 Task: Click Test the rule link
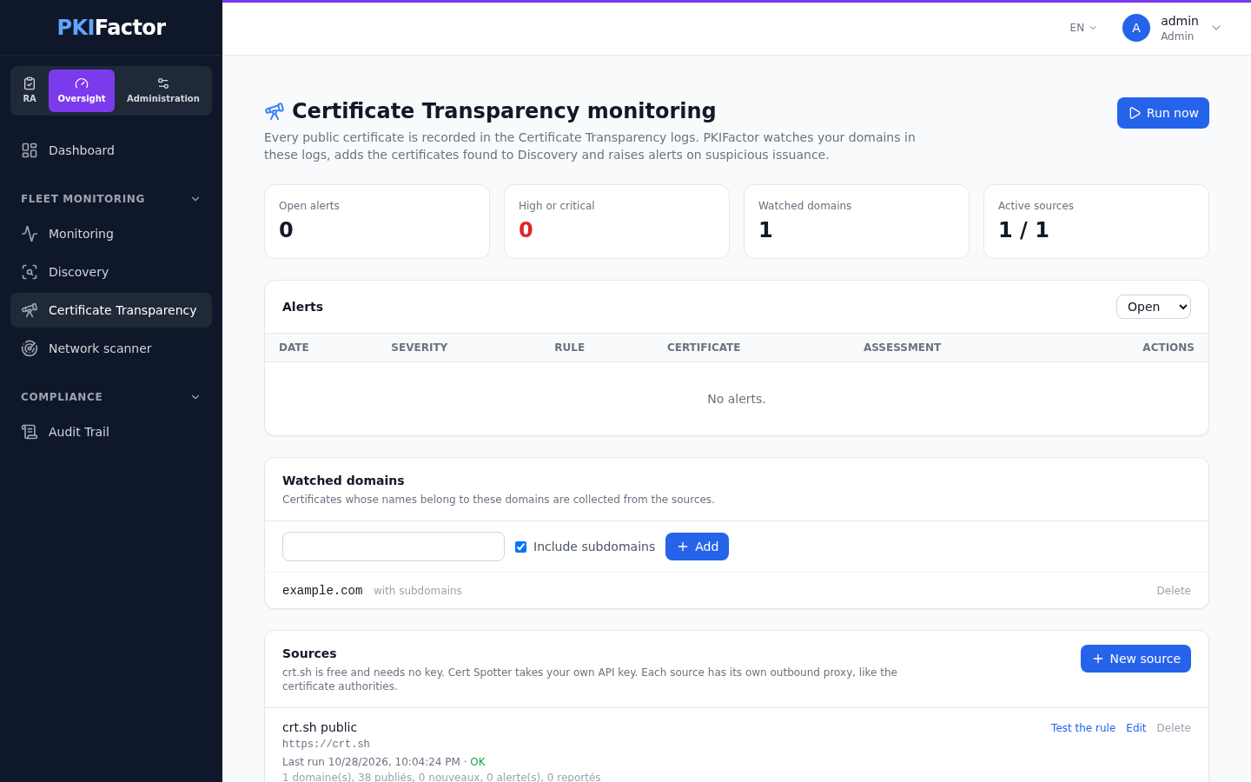tap(1083, 728)
